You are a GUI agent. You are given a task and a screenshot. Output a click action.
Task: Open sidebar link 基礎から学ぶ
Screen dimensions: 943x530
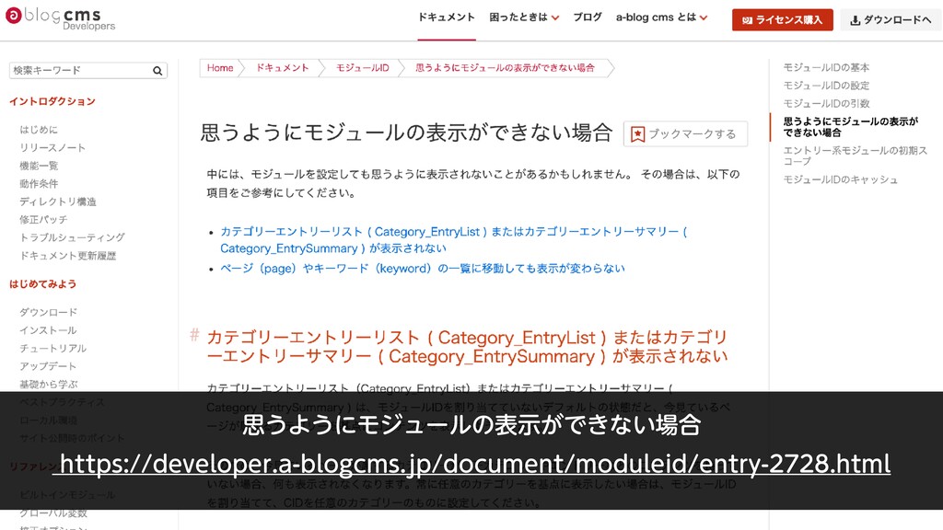(x=48, y=385)
